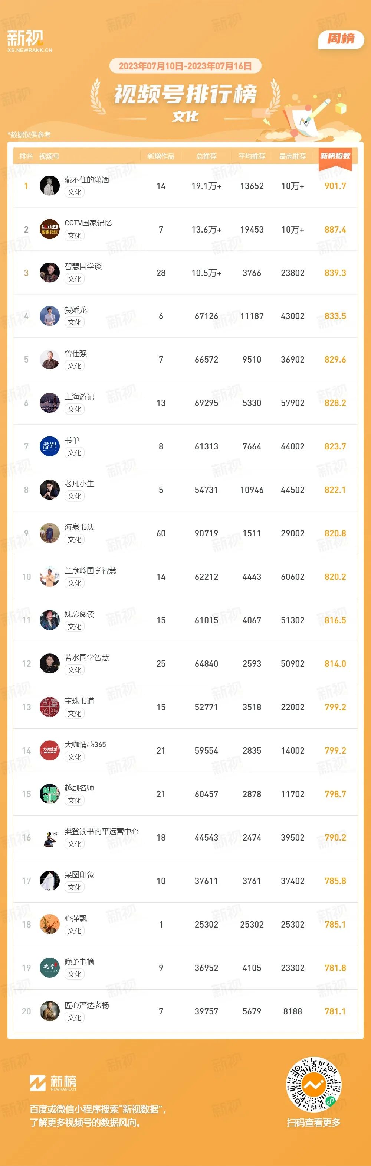371x1166 pixels.
Task: Click the 晚予书摘 avatar icon
Action: (50, 968)
